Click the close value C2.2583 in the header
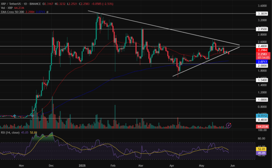This screenshot has height=168, width=272. (x=84, y=4)
